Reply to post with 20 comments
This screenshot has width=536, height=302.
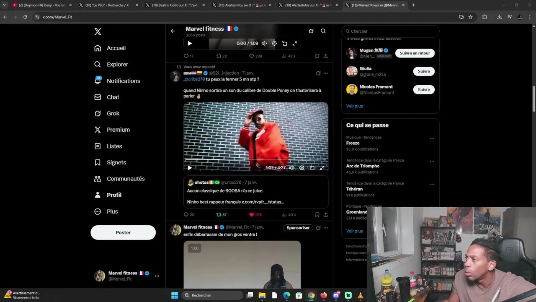coord(189,215)
